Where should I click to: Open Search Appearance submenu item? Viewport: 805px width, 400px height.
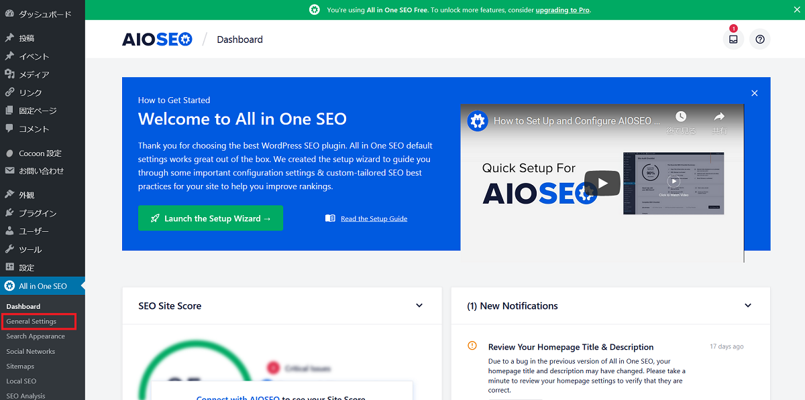click(x=36, y=336)
